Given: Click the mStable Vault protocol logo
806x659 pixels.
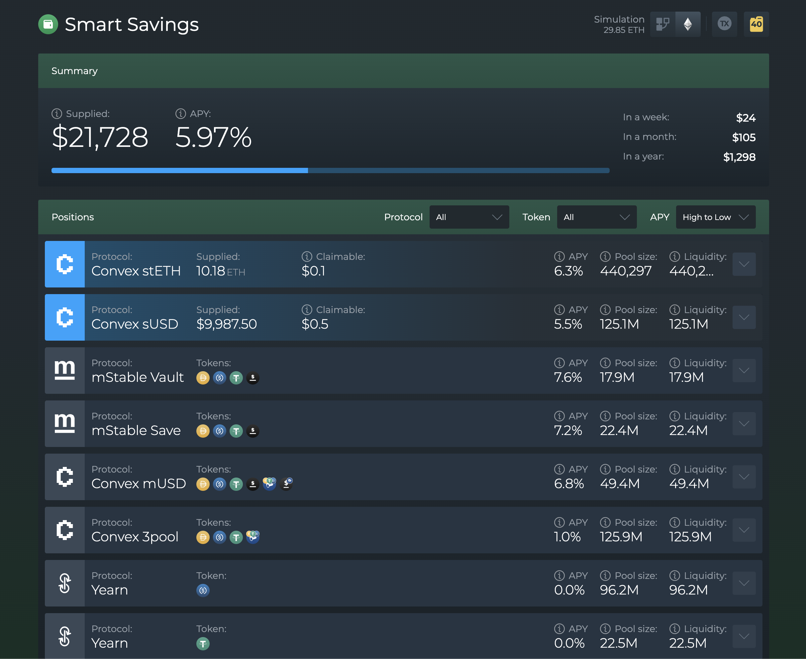Looking at the screenshot, I should (x=65, y=371).
